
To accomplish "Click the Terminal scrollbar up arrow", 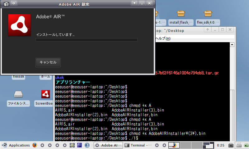I will point(232,45).
